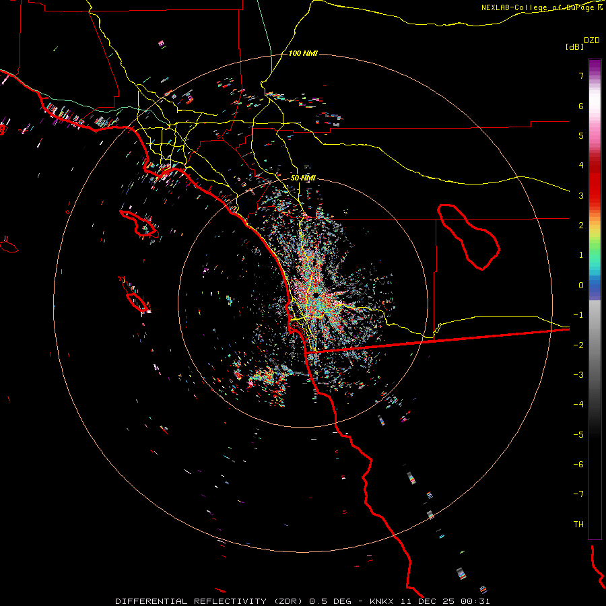This screenshot has height=606, width=606.
Task: Click the NEXLAB-College of DuPage watermark text
Action: point(542,7)
